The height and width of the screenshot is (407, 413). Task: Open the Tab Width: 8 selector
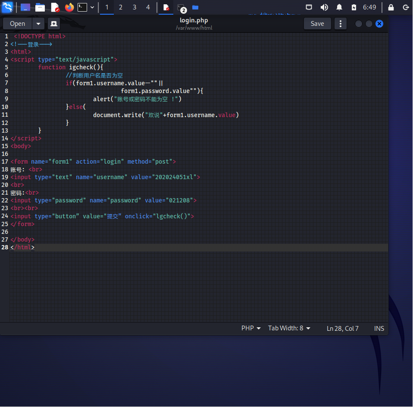[x=289, y=328]
